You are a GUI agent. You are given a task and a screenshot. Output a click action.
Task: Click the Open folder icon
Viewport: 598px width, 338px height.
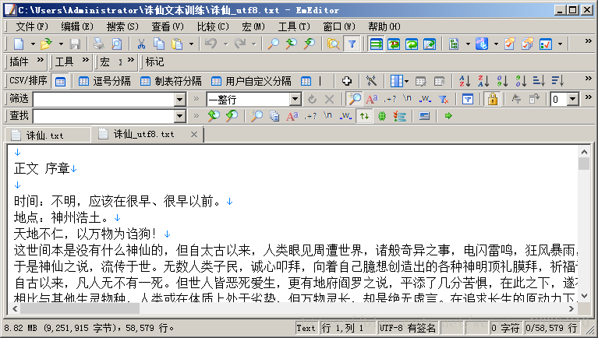pos(46,44)
